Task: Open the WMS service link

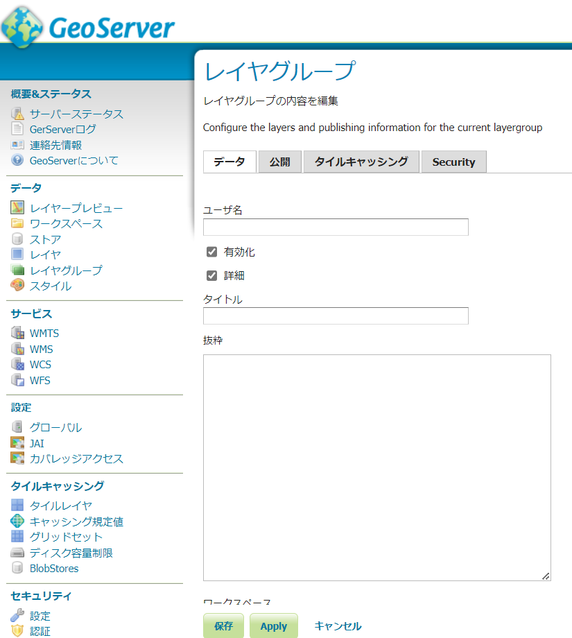Action: pos(42,349)
